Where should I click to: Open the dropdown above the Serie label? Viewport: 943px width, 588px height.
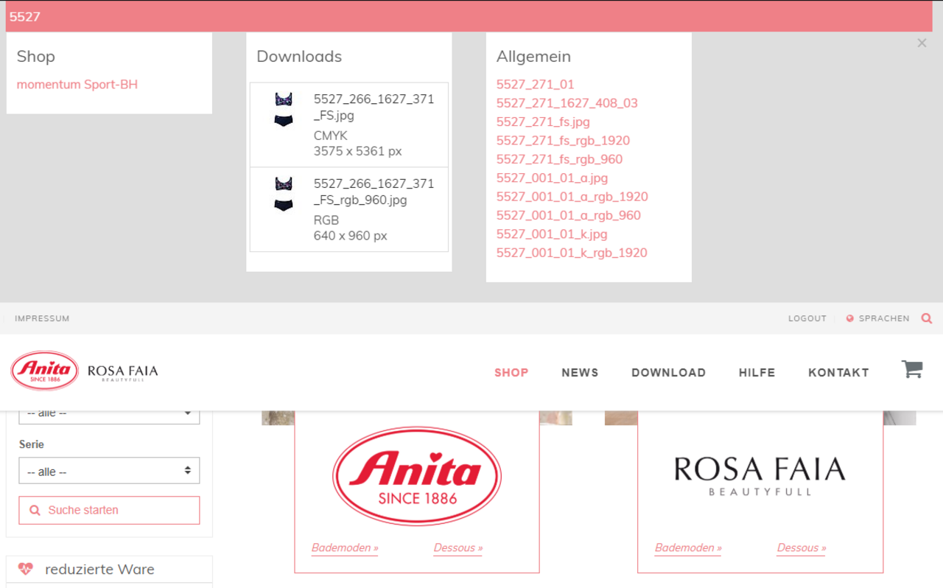coord(109,414)
